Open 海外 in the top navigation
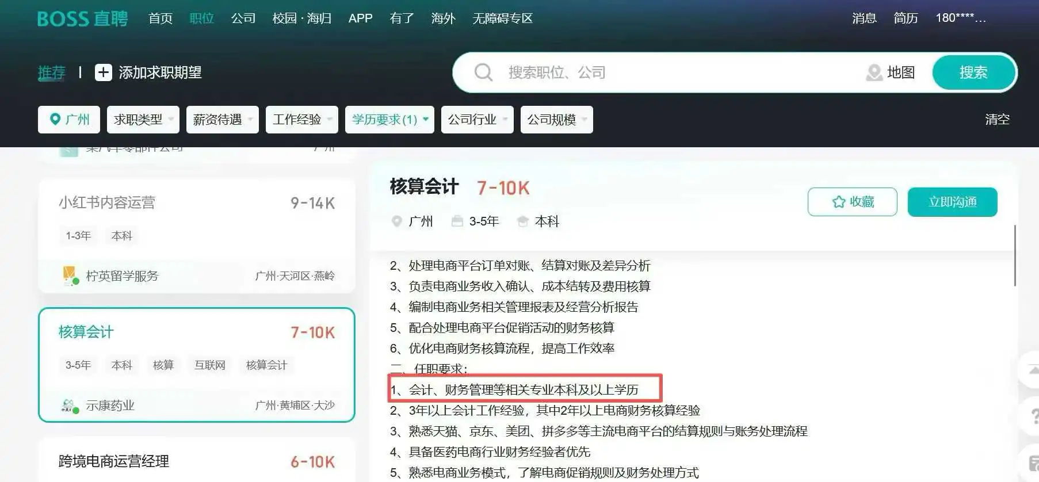 pyautogui.click(x=444, y=18)
